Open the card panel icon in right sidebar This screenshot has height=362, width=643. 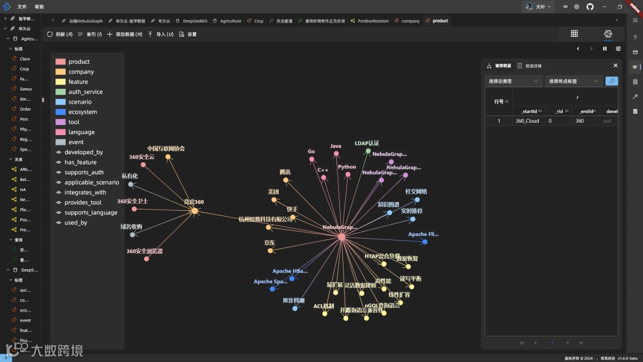pos(635,52)
